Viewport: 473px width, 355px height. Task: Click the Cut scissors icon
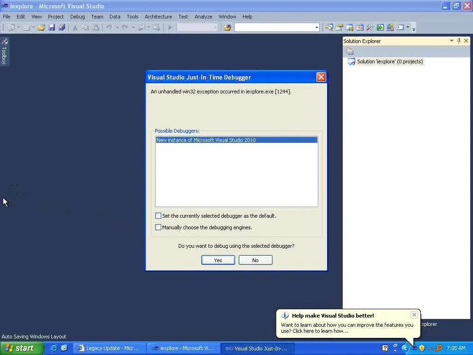(x=75, y=27)
